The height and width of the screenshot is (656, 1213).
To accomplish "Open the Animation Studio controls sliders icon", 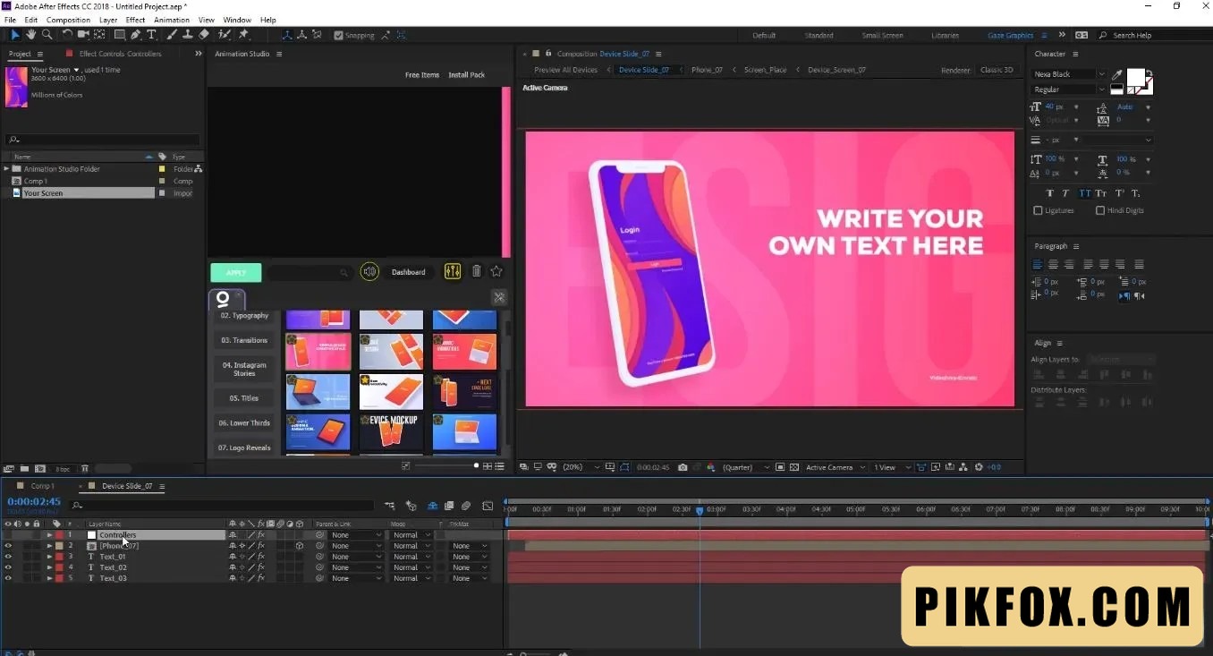I will (x=452, y=271).
